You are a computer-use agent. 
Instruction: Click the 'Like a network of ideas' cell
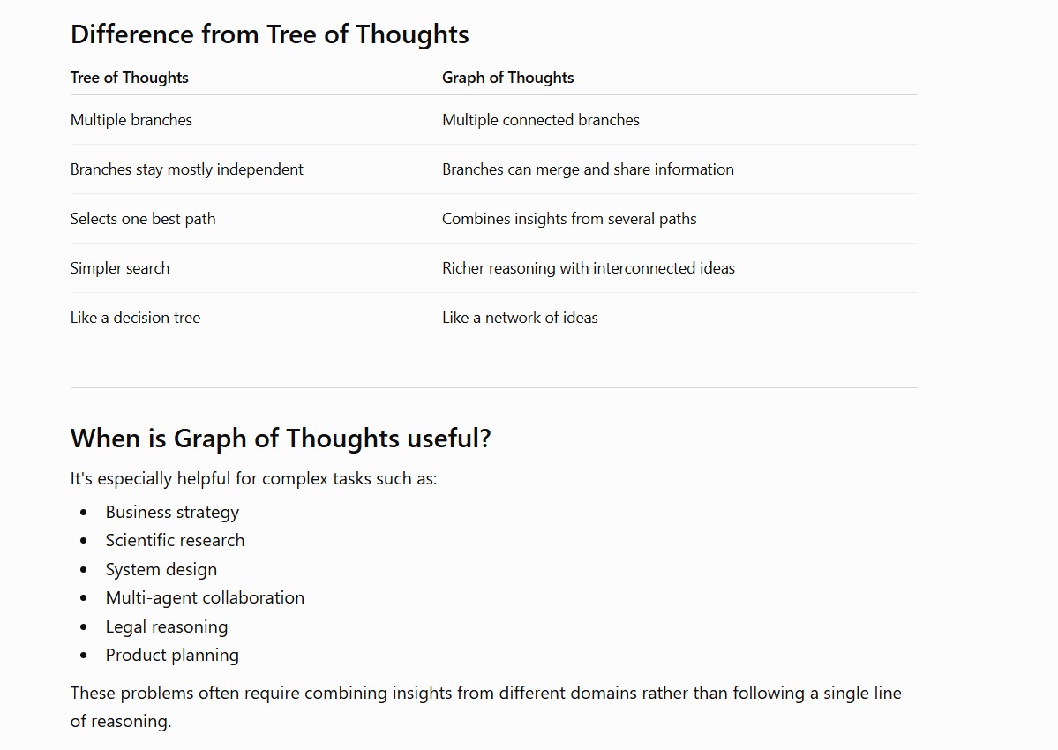click(520, 318)
